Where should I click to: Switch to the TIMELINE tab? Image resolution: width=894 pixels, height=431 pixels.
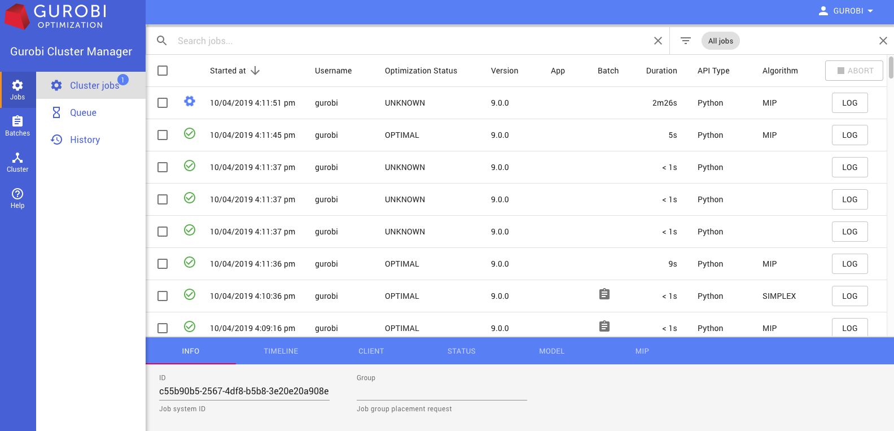tap(281, 351)
